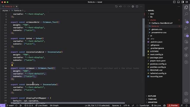Expand the lib folder
The image size is (190, 107).
point(151,17)
